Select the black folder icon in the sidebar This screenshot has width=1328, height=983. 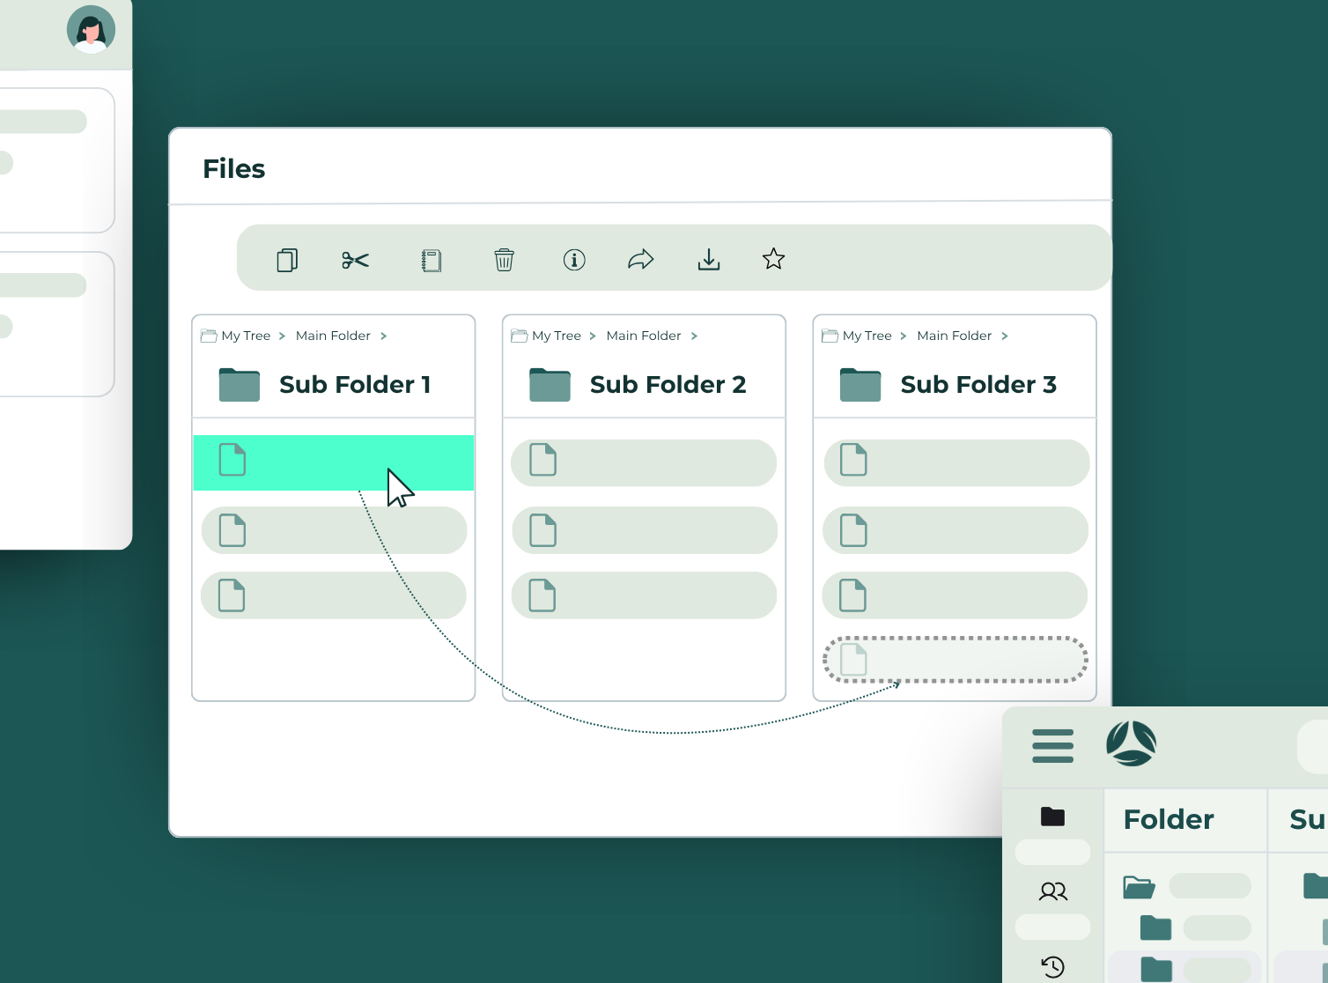tap(1052, 817)
